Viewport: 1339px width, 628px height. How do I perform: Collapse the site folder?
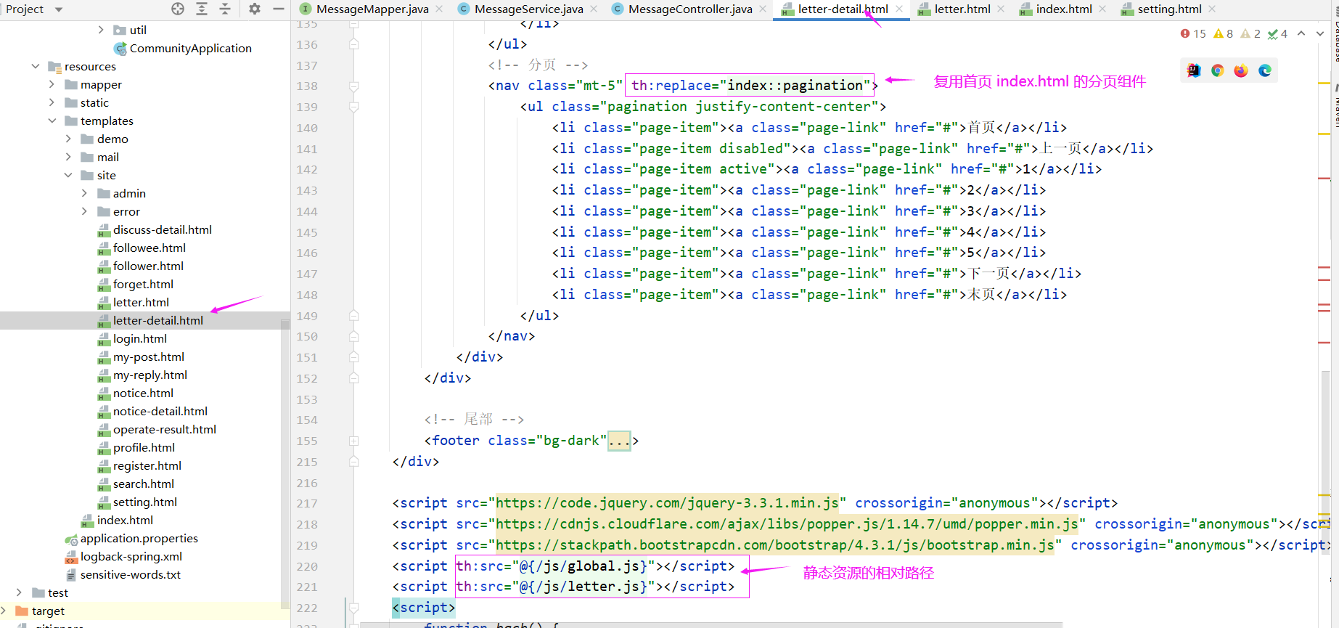tap(68, 175)
